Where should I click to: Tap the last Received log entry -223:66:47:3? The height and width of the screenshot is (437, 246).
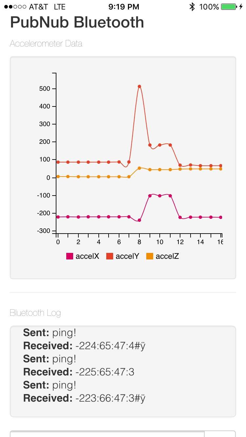point(84,398)
